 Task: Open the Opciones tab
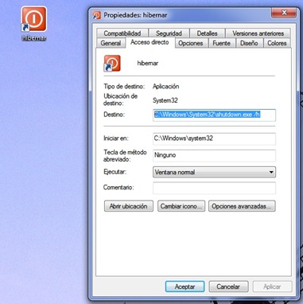coord(191,43)
